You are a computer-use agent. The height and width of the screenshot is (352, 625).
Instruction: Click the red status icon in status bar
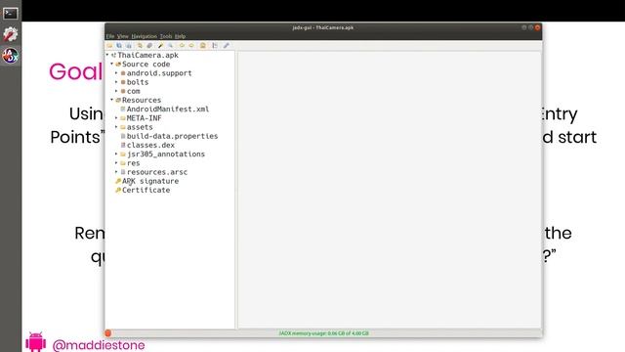[108, 333]
